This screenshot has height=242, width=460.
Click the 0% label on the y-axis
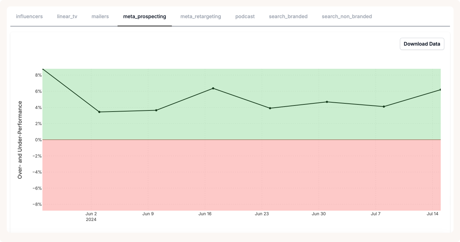[38, 140]
